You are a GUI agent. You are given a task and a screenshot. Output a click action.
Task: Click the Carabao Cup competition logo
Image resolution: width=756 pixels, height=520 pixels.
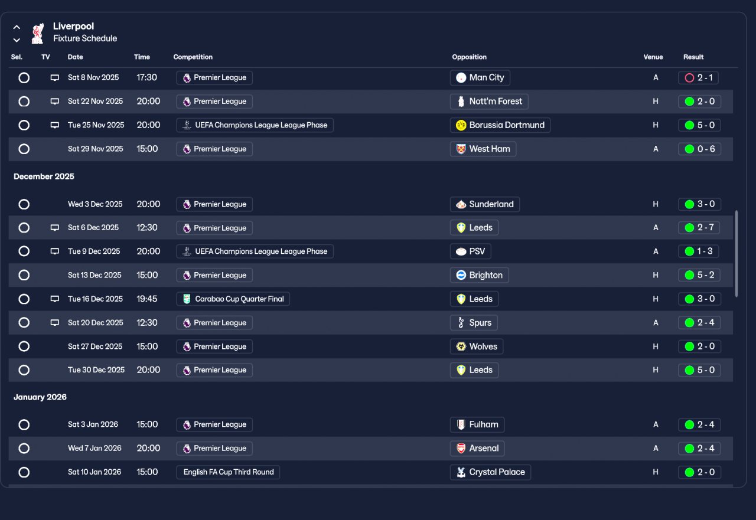(187, 299)
